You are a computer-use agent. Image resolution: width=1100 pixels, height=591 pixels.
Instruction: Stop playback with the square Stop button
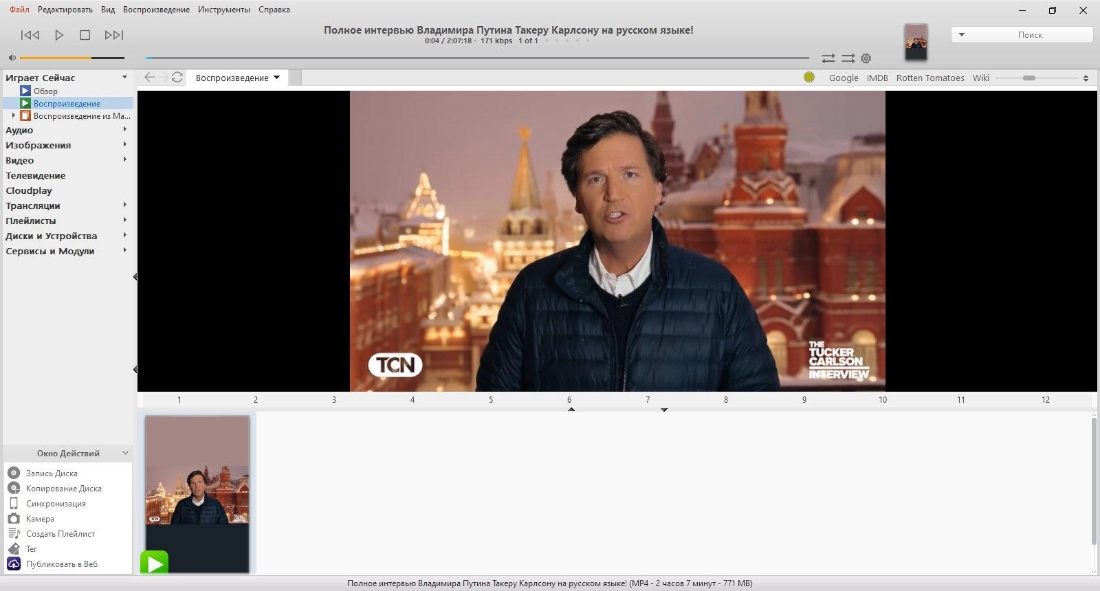click(x=85, y=35)
